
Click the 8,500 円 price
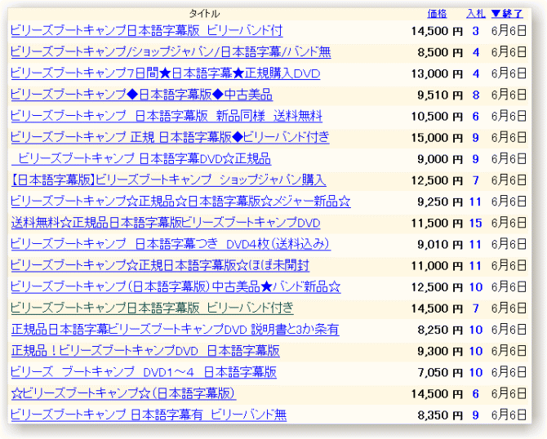[x=440, y=53]
